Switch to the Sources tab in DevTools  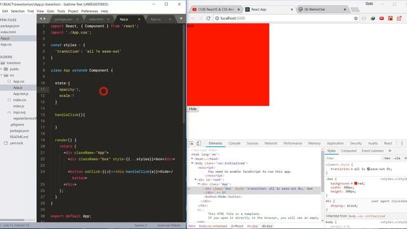252,143
